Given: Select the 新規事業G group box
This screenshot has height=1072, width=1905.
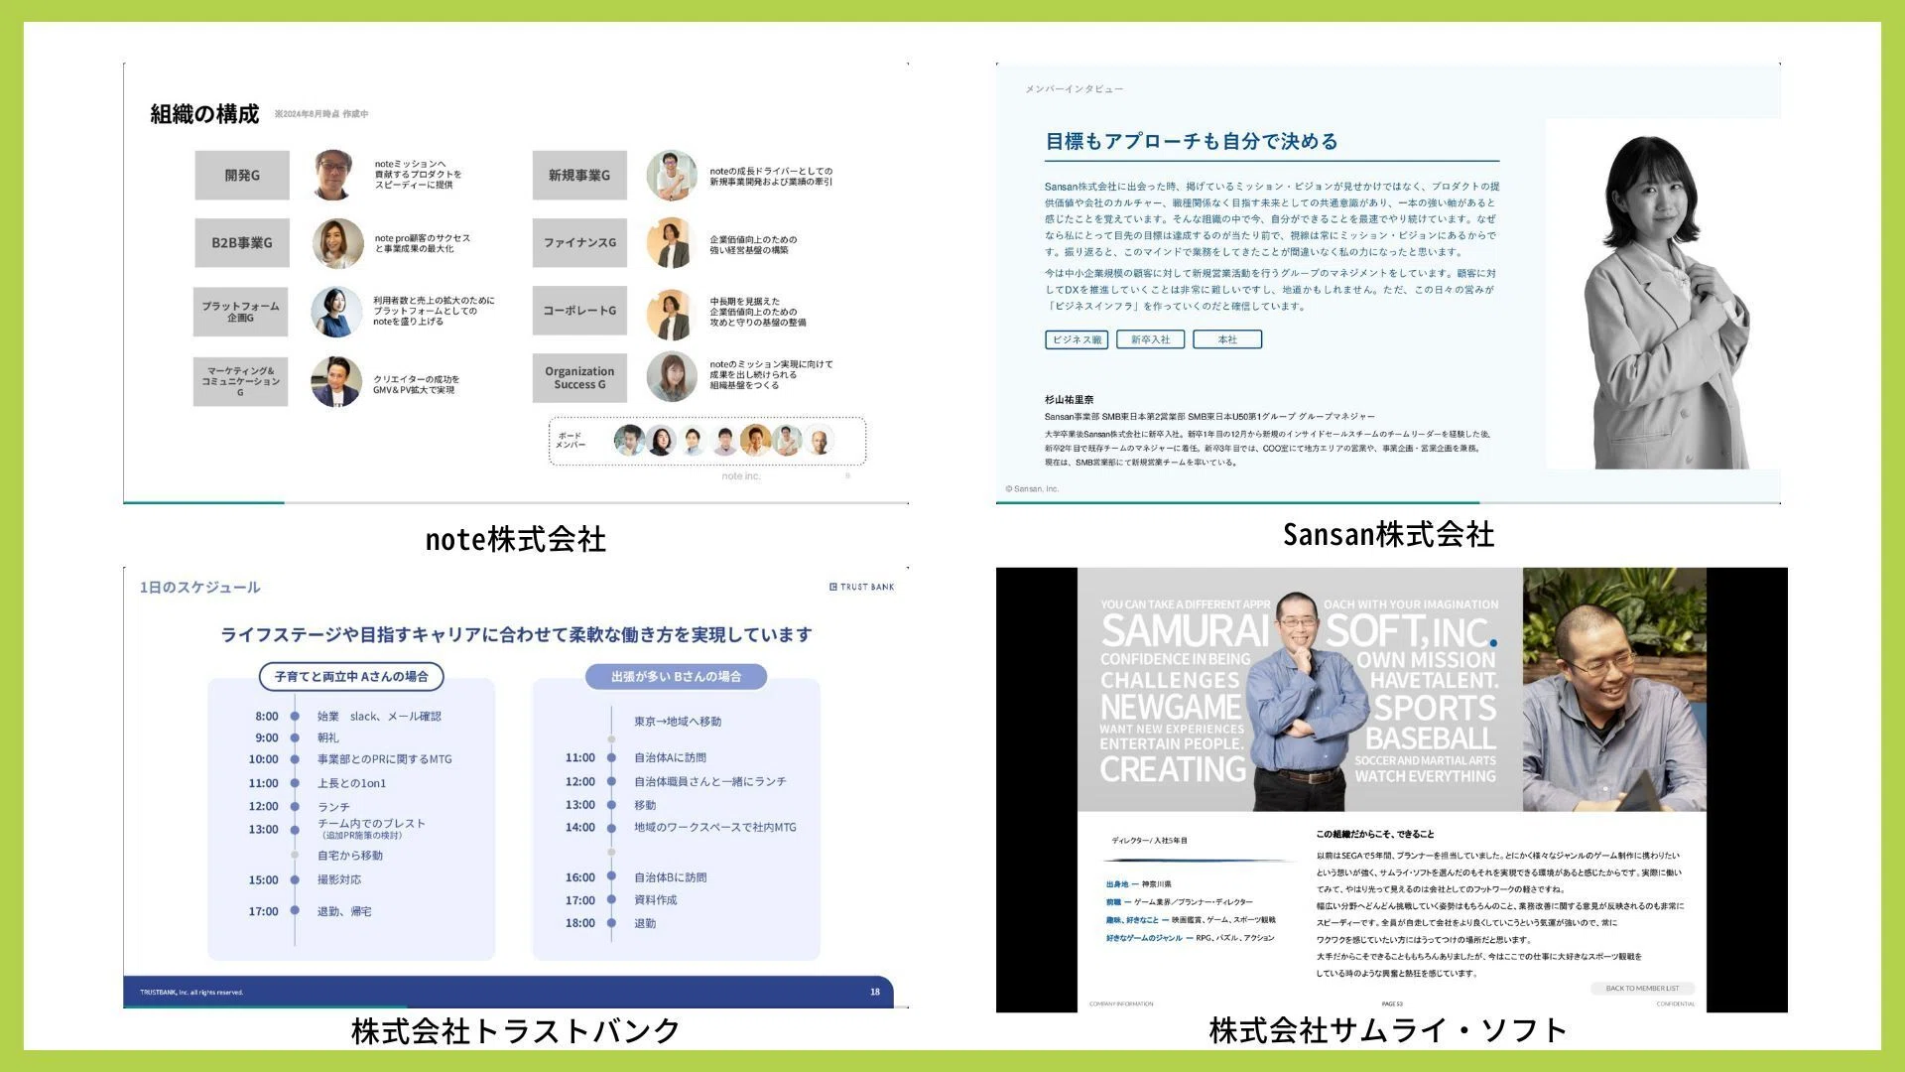Looking at the screenshot, I should (x=579, y=176).
